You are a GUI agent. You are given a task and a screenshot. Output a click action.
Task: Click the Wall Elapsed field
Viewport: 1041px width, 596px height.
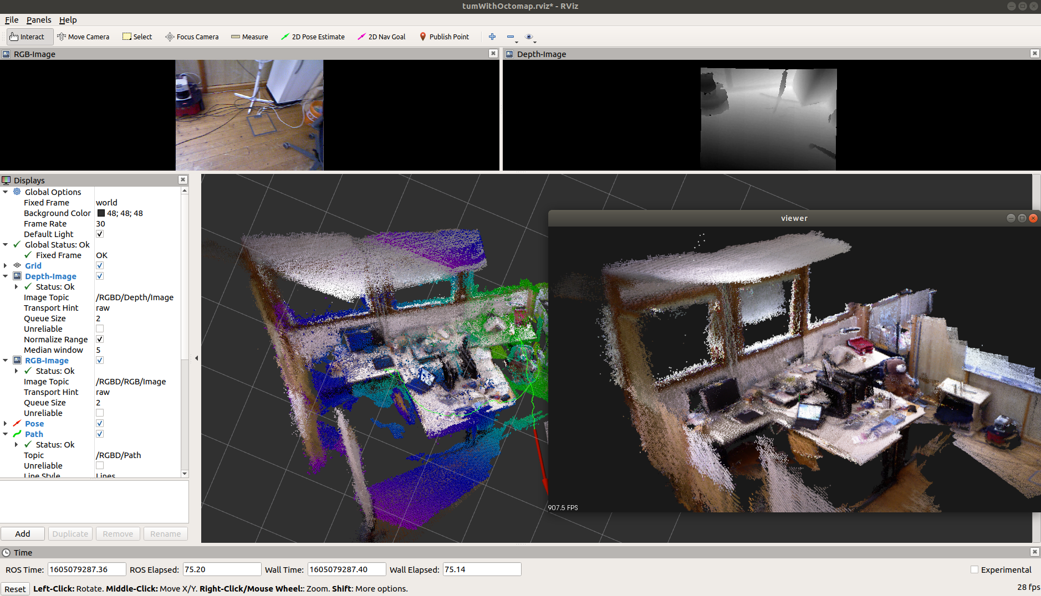coord(482,569)
